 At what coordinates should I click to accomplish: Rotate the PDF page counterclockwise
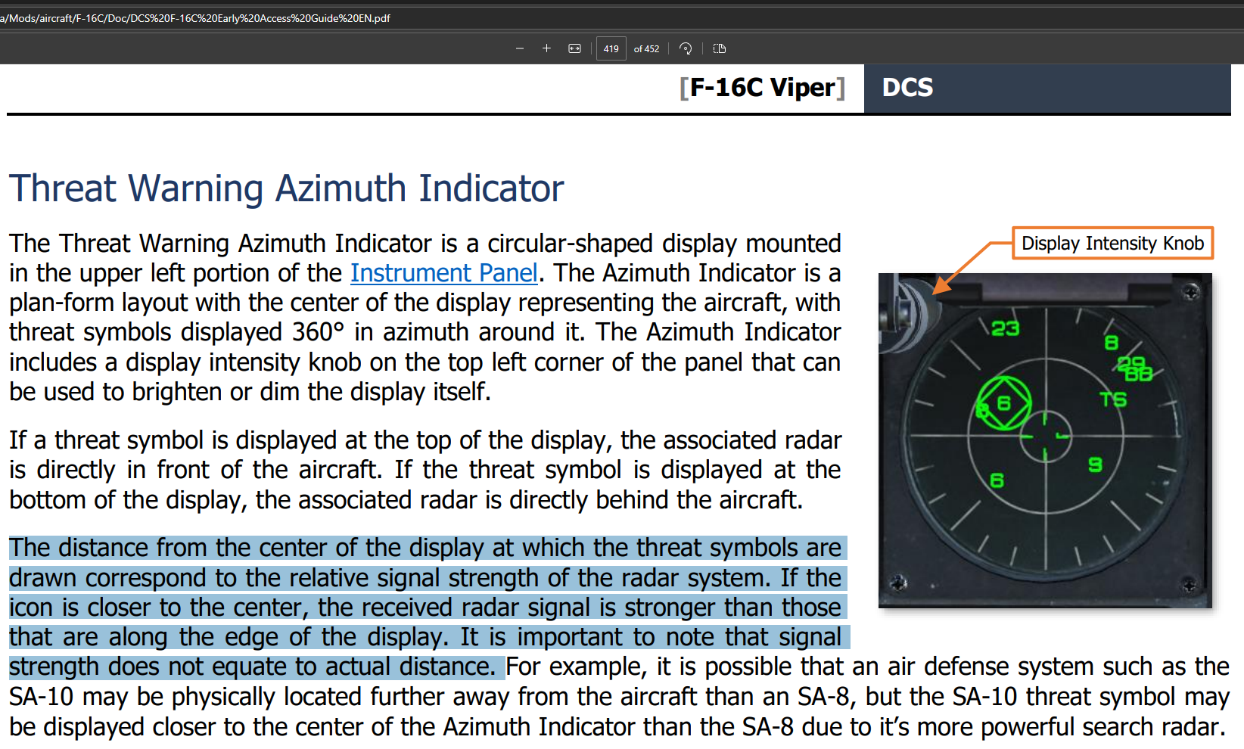coord(686,48)
